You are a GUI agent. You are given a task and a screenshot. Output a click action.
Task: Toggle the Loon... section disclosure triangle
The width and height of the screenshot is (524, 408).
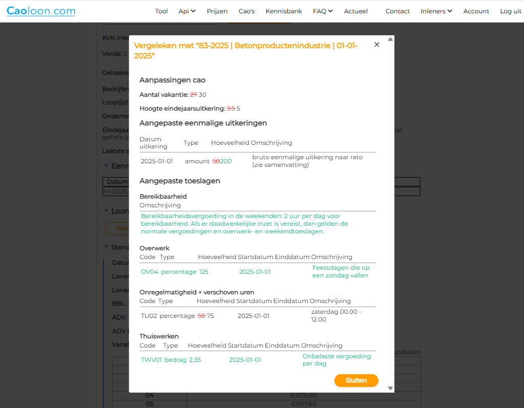[x=106, y=211]
